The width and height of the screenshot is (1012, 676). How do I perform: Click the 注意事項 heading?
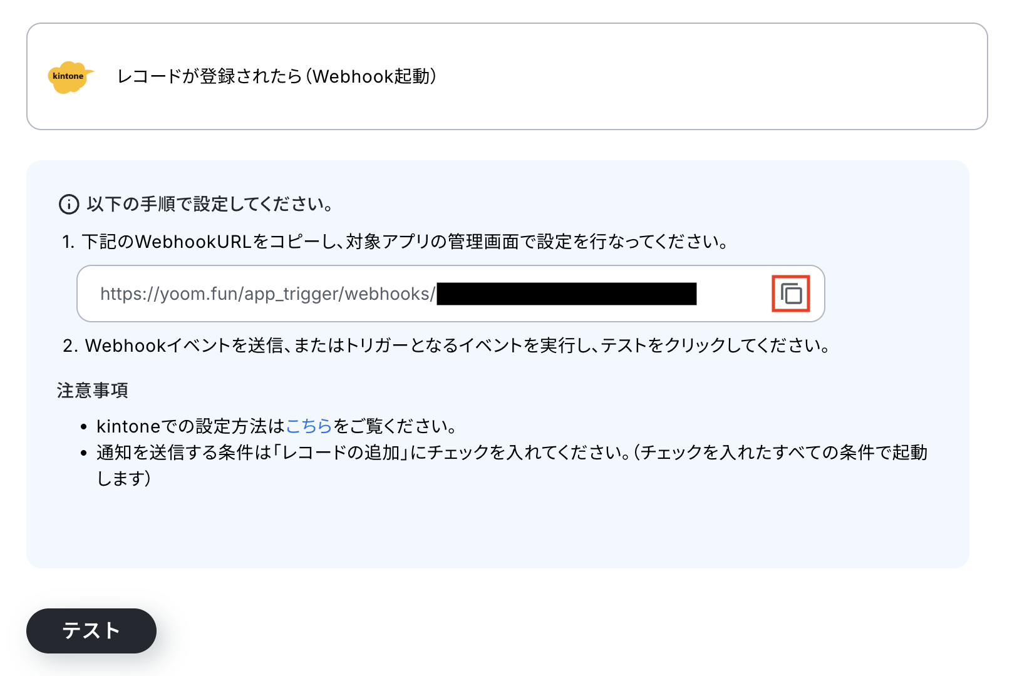[93, 391]
